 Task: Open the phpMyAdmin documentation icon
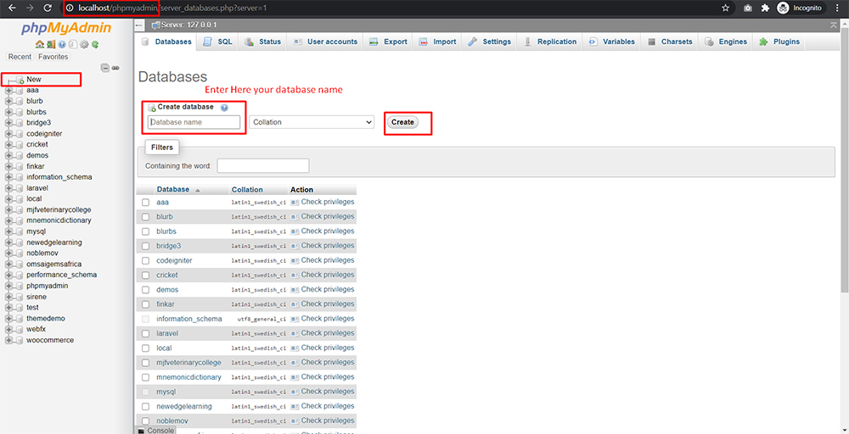[x=62, y=44]
